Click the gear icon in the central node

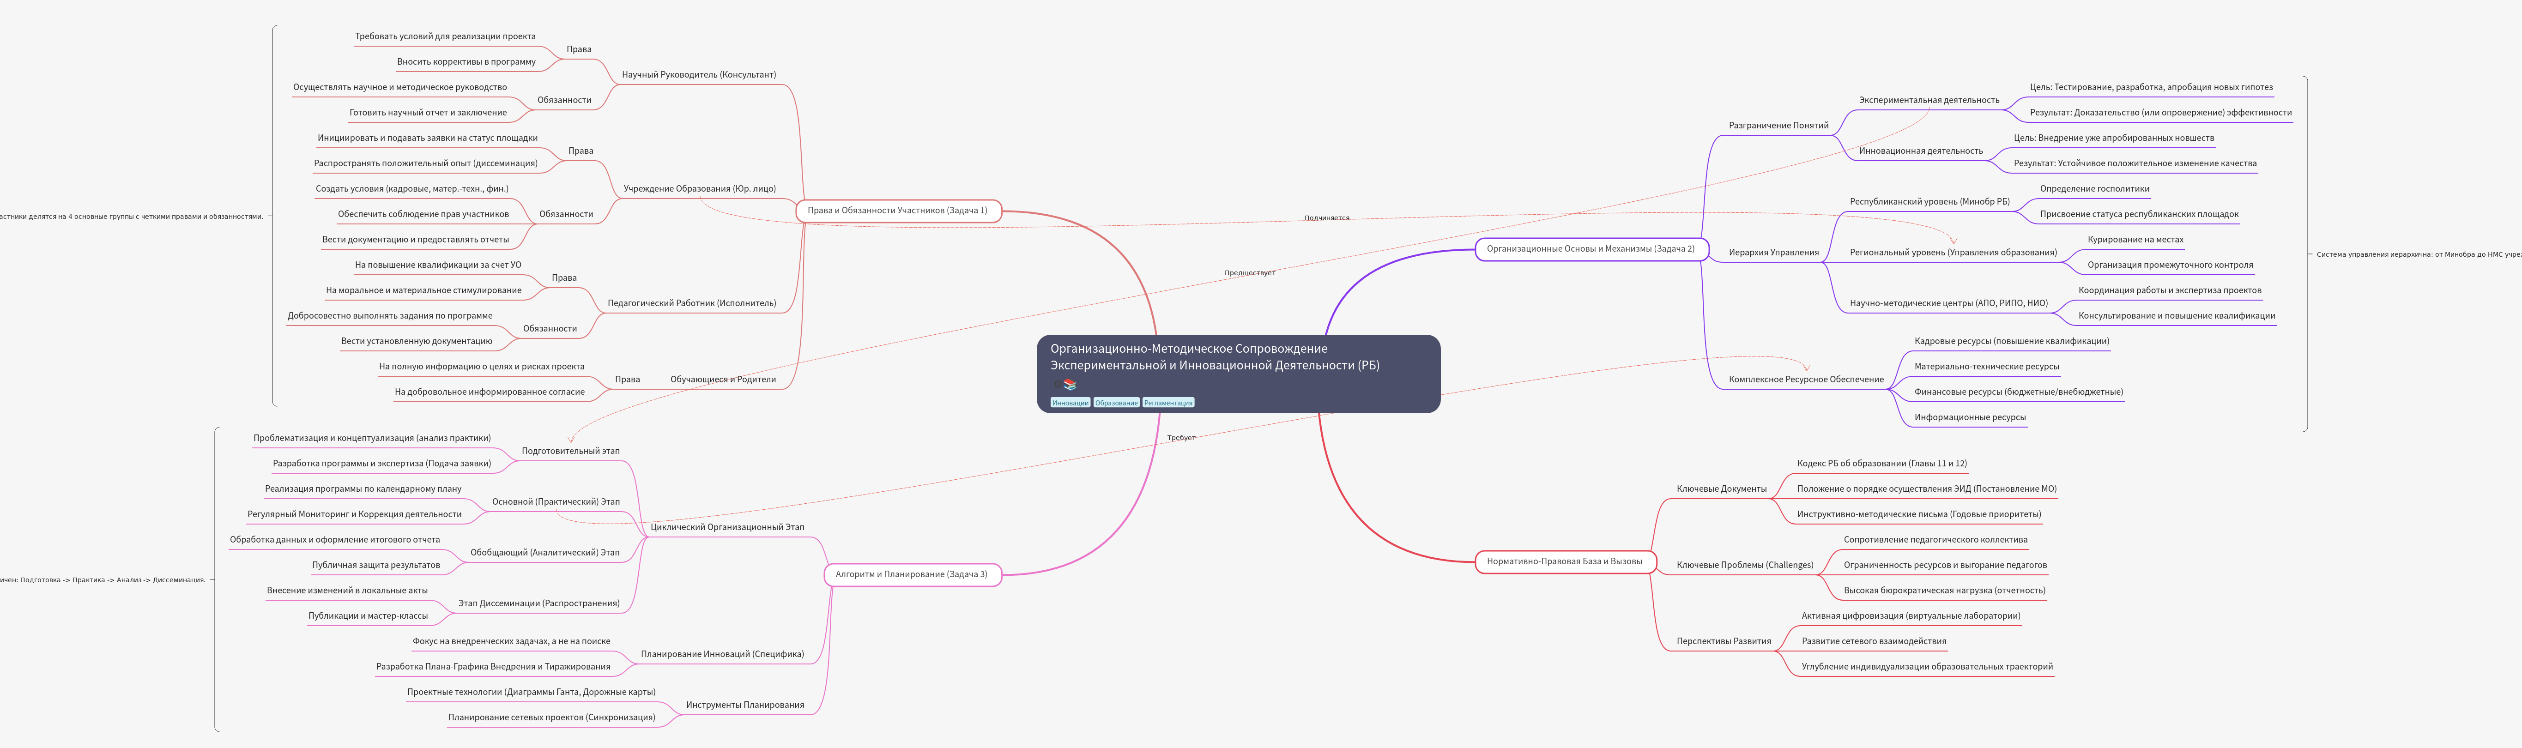1058,385
